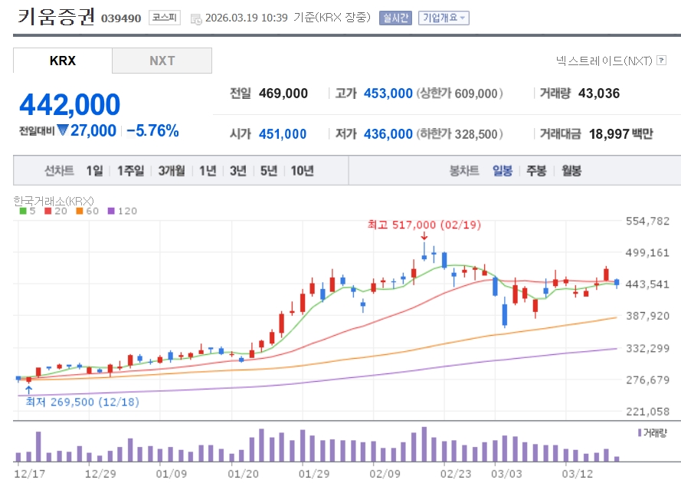Click the green 5-day moving average swatch
The width and height of the screenshot is (681, 483).
click(x=23, y=211)
